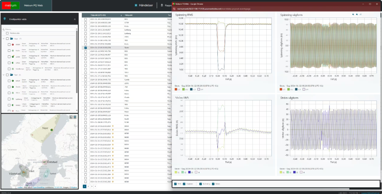
Task: Uncheck the selected Skote event row checkbox
Action: tap(85, 48)
